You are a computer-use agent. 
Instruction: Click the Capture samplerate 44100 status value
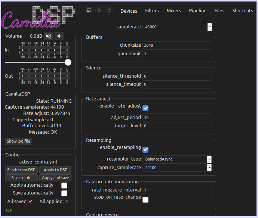(57, 107)
